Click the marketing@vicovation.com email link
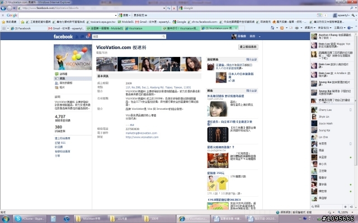The width and height of the screenshot is (358, 223). [x=142, y=133]
